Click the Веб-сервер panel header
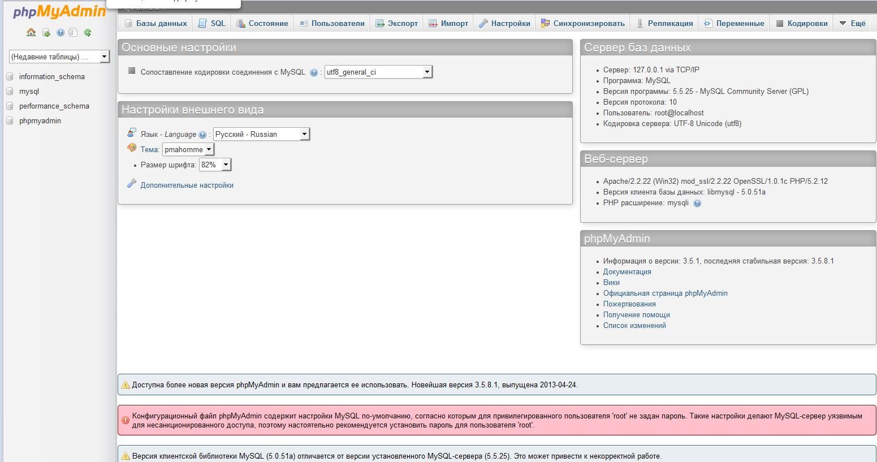The image size is (877, 462). click(728, 159)
